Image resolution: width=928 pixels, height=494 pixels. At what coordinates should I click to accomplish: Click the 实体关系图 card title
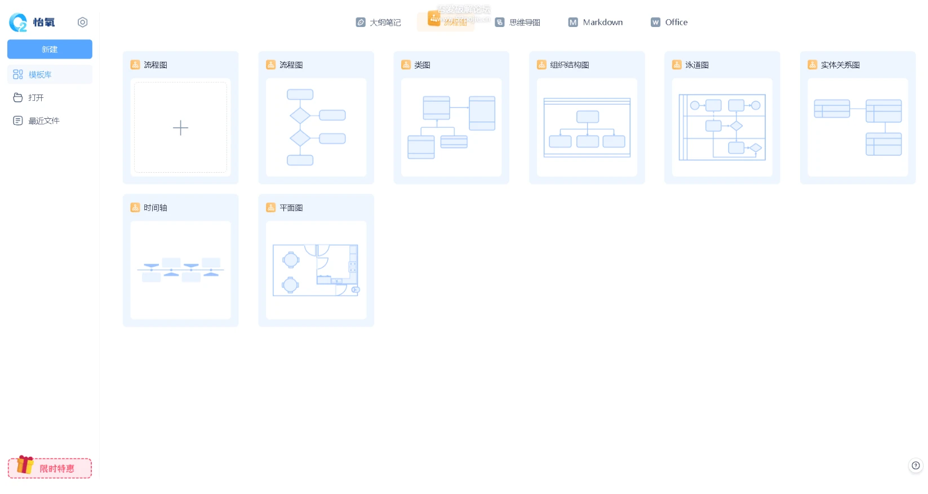tap(840, 65)
